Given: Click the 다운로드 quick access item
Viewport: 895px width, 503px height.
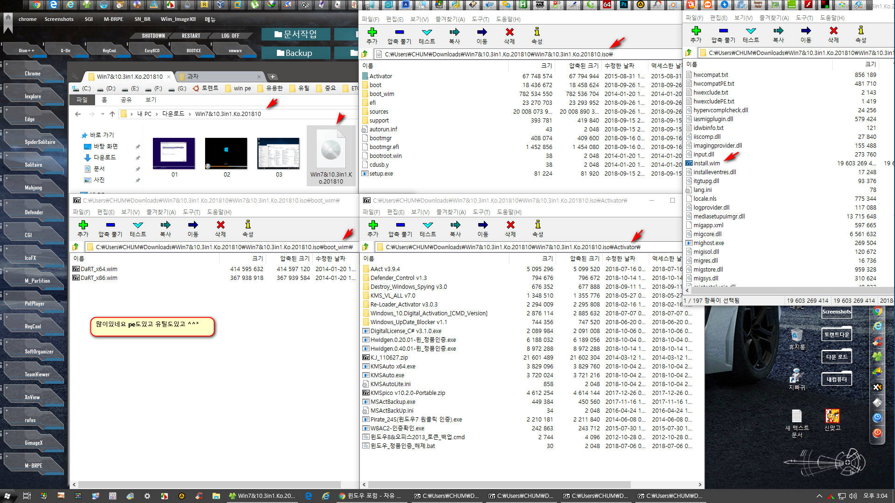Looking at the screenshot, I should (104, 157).
